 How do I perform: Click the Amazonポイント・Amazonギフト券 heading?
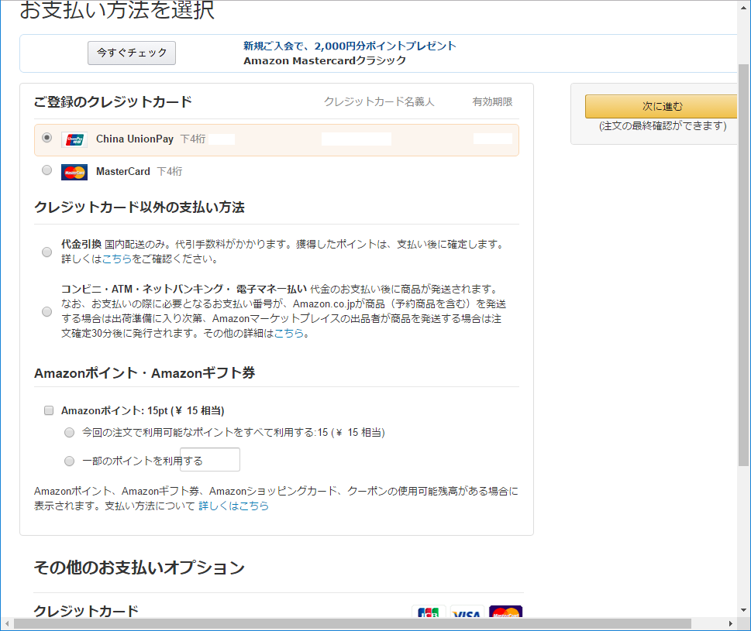[x=144, y=373]
